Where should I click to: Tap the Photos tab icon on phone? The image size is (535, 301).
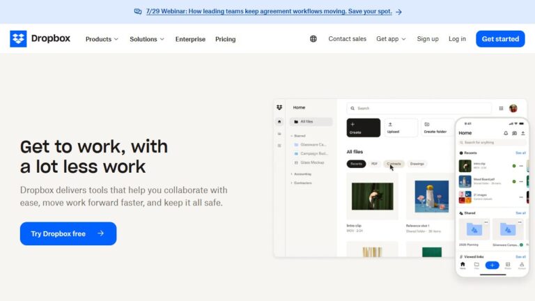click(508, 265)
